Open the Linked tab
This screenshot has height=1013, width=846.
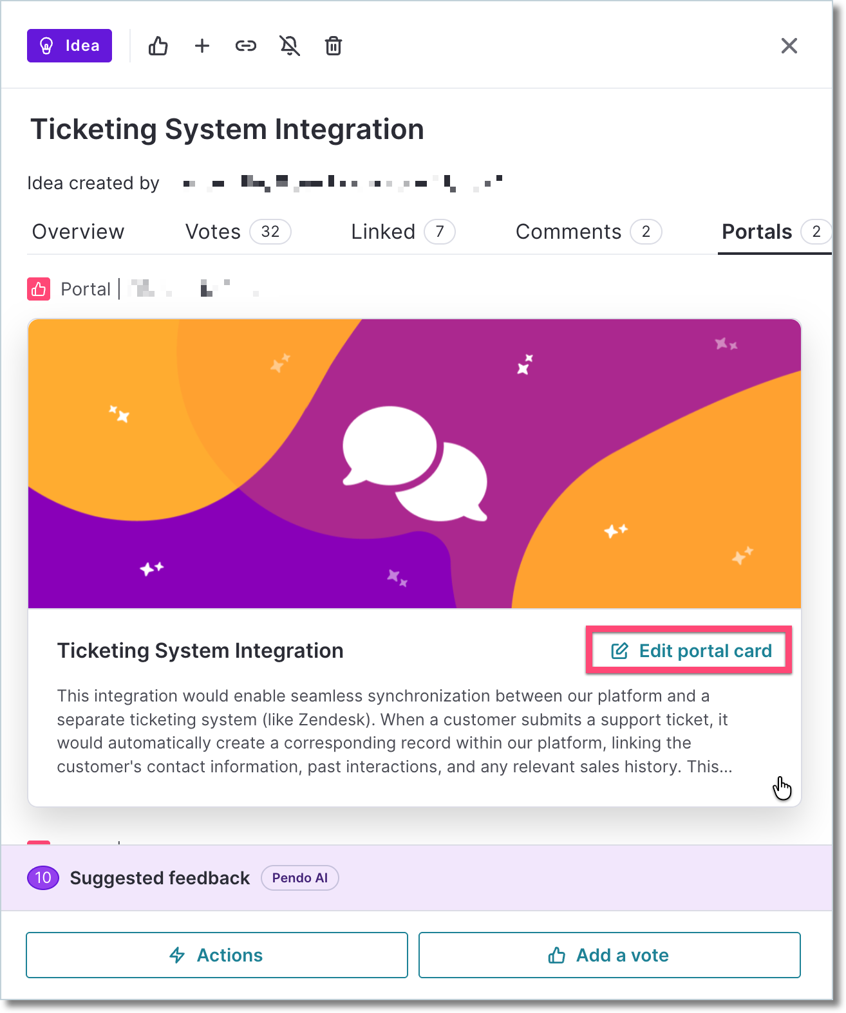point(403,232)
